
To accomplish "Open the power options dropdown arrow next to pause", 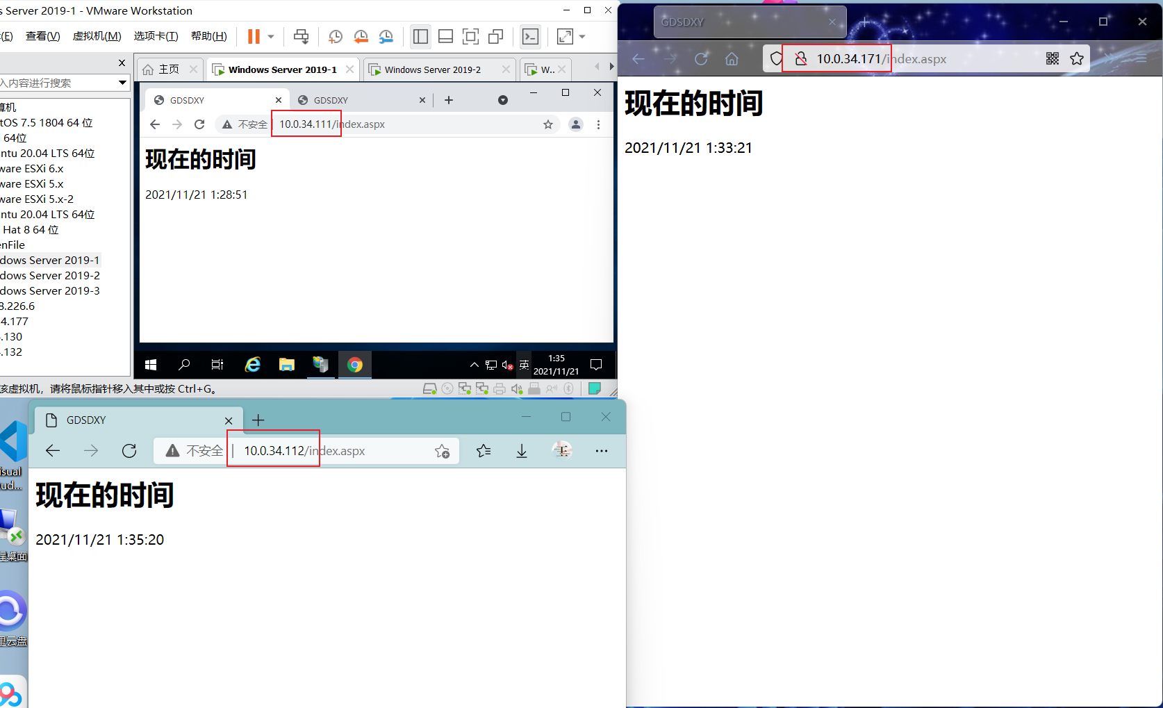I will click(271, 37).
